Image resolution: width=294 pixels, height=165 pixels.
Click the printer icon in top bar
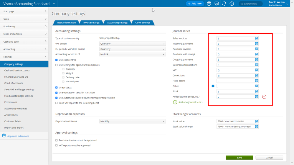click(x=209, y=4)
